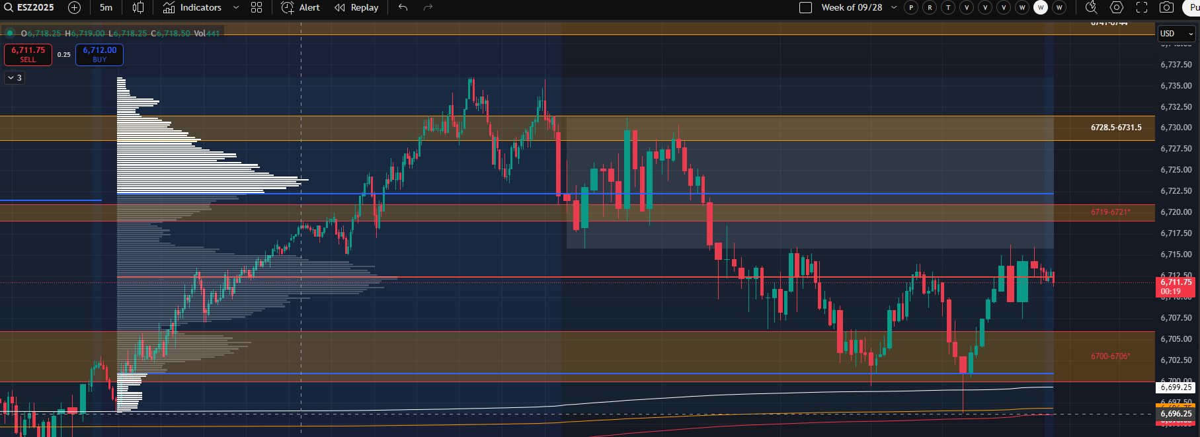
Task: Switch to the R layout tab
Action: pyautogui.click(x=930, y=7)
